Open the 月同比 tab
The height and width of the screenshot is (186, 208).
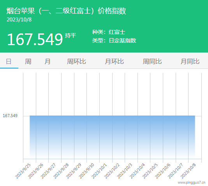click(x=190, y=61)
